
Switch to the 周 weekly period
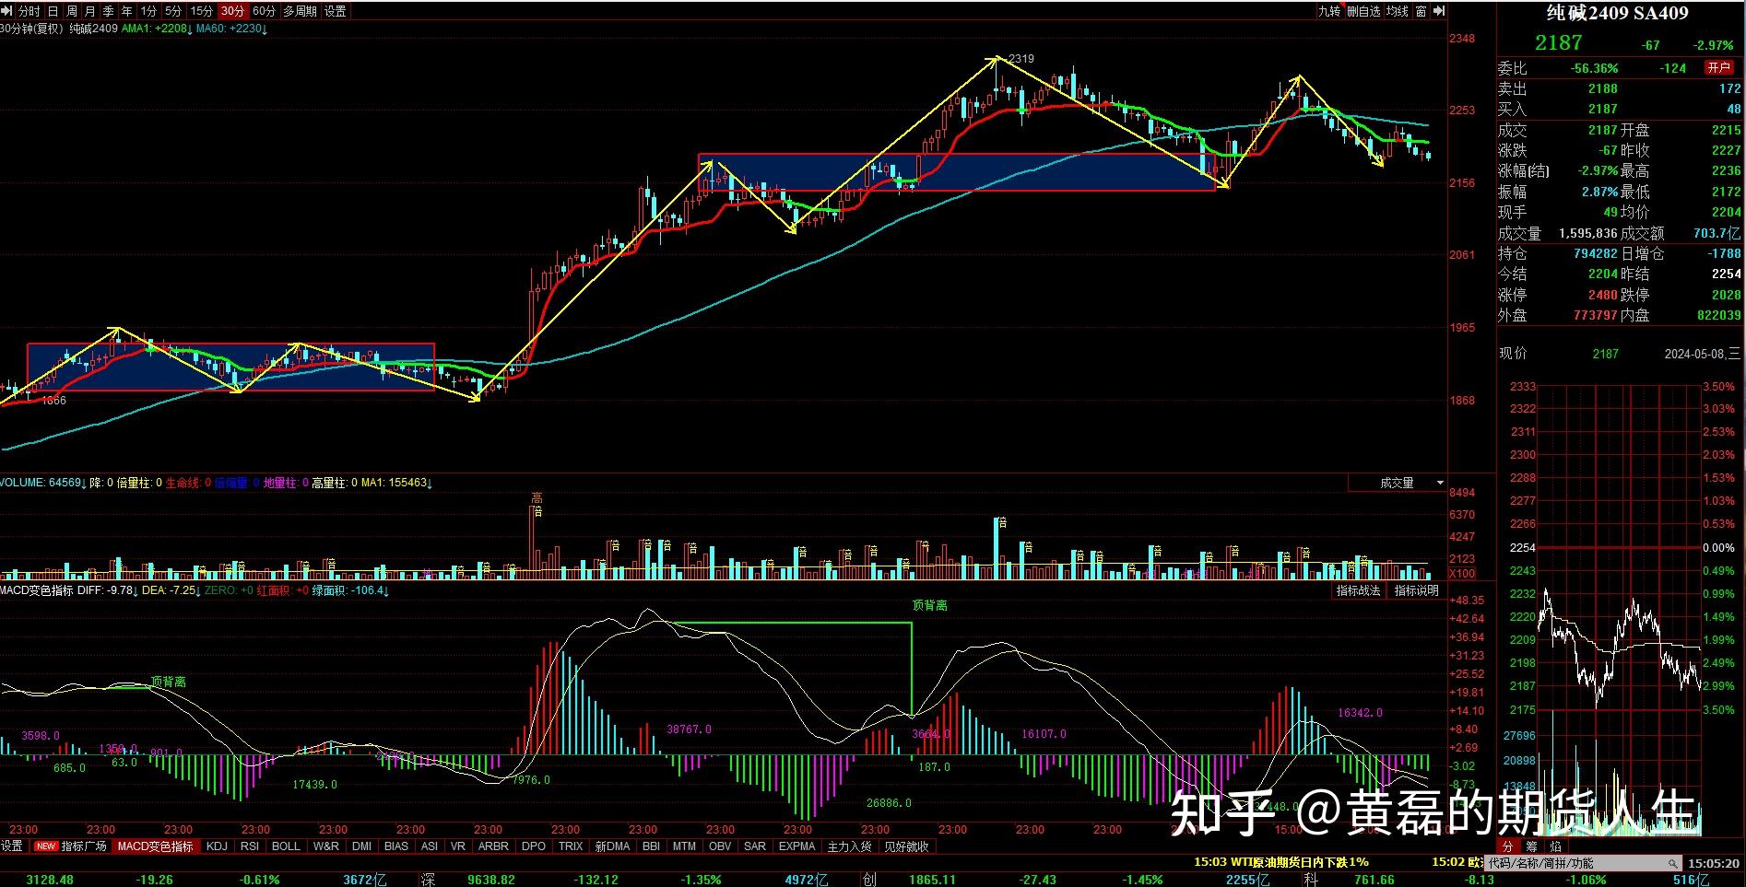[71, 11]
